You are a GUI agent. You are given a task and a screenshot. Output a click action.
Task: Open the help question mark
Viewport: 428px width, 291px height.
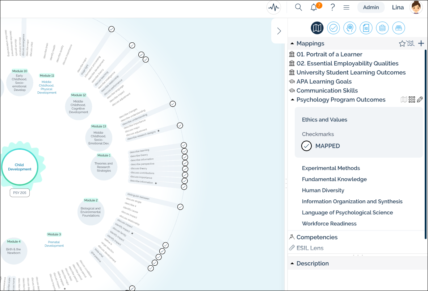tap(332, 7)
